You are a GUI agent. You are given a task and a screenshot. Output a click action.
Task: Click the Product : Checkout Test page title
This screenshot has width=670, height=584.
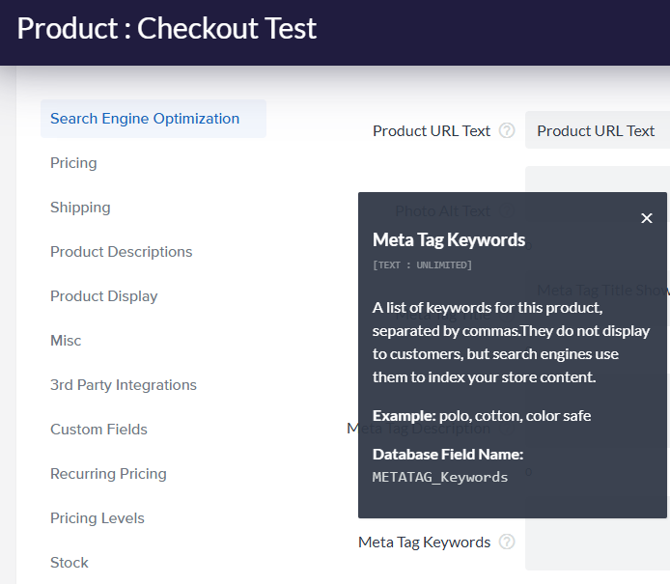[167, 29]
